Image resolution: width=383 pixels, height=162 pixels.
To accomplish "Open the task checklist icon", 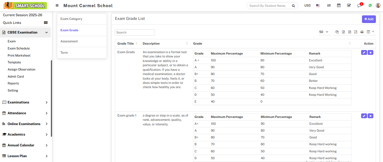I will pos(349,5).
